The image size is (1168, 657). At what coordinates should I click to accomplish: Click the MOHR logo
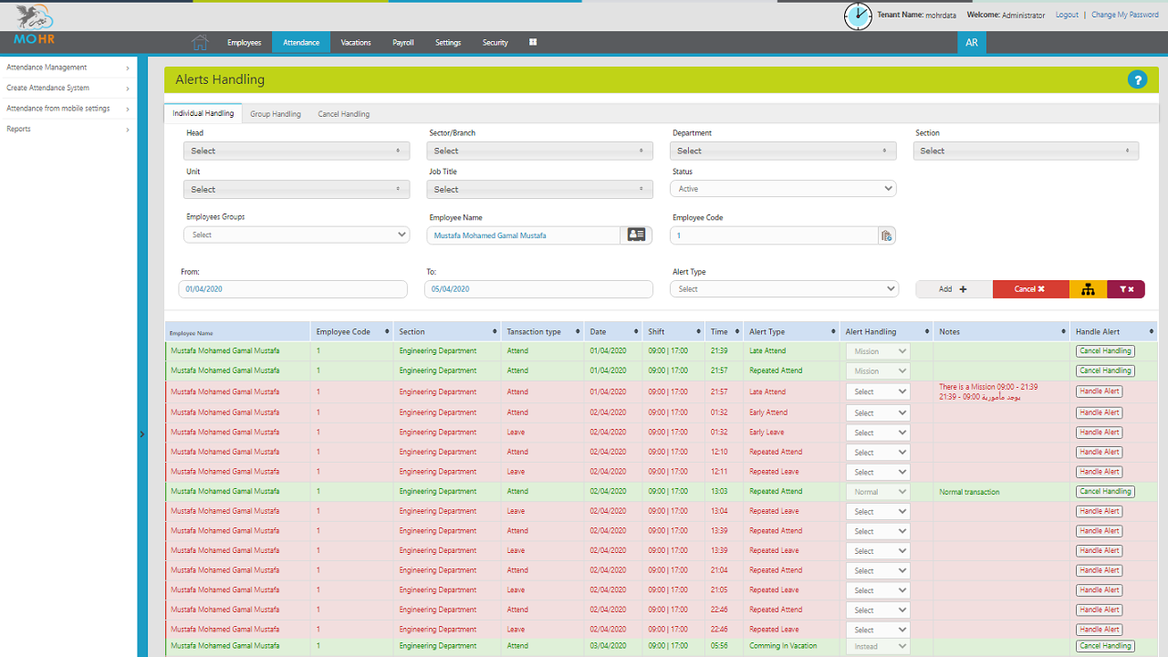point(34,25)
